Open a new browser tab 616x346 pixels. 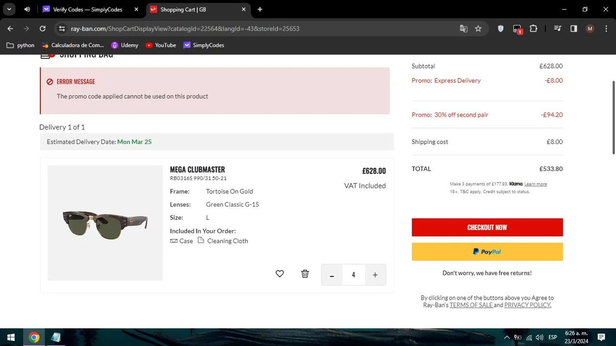260,9
